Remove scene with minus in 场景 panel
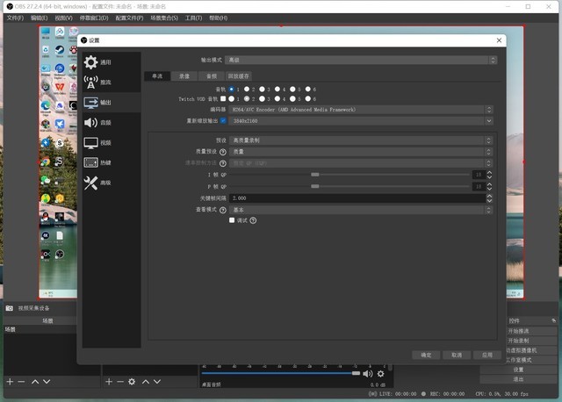The image size is (562, 402). 21,382
